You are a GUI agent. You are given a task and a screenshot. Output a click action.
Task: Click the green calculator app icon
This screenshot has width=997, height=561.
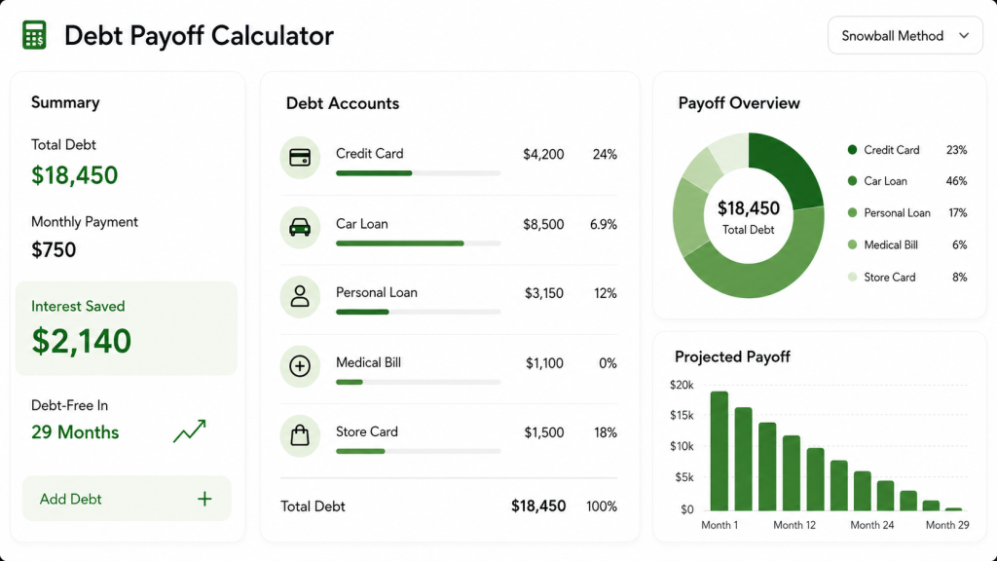point(34,35)
